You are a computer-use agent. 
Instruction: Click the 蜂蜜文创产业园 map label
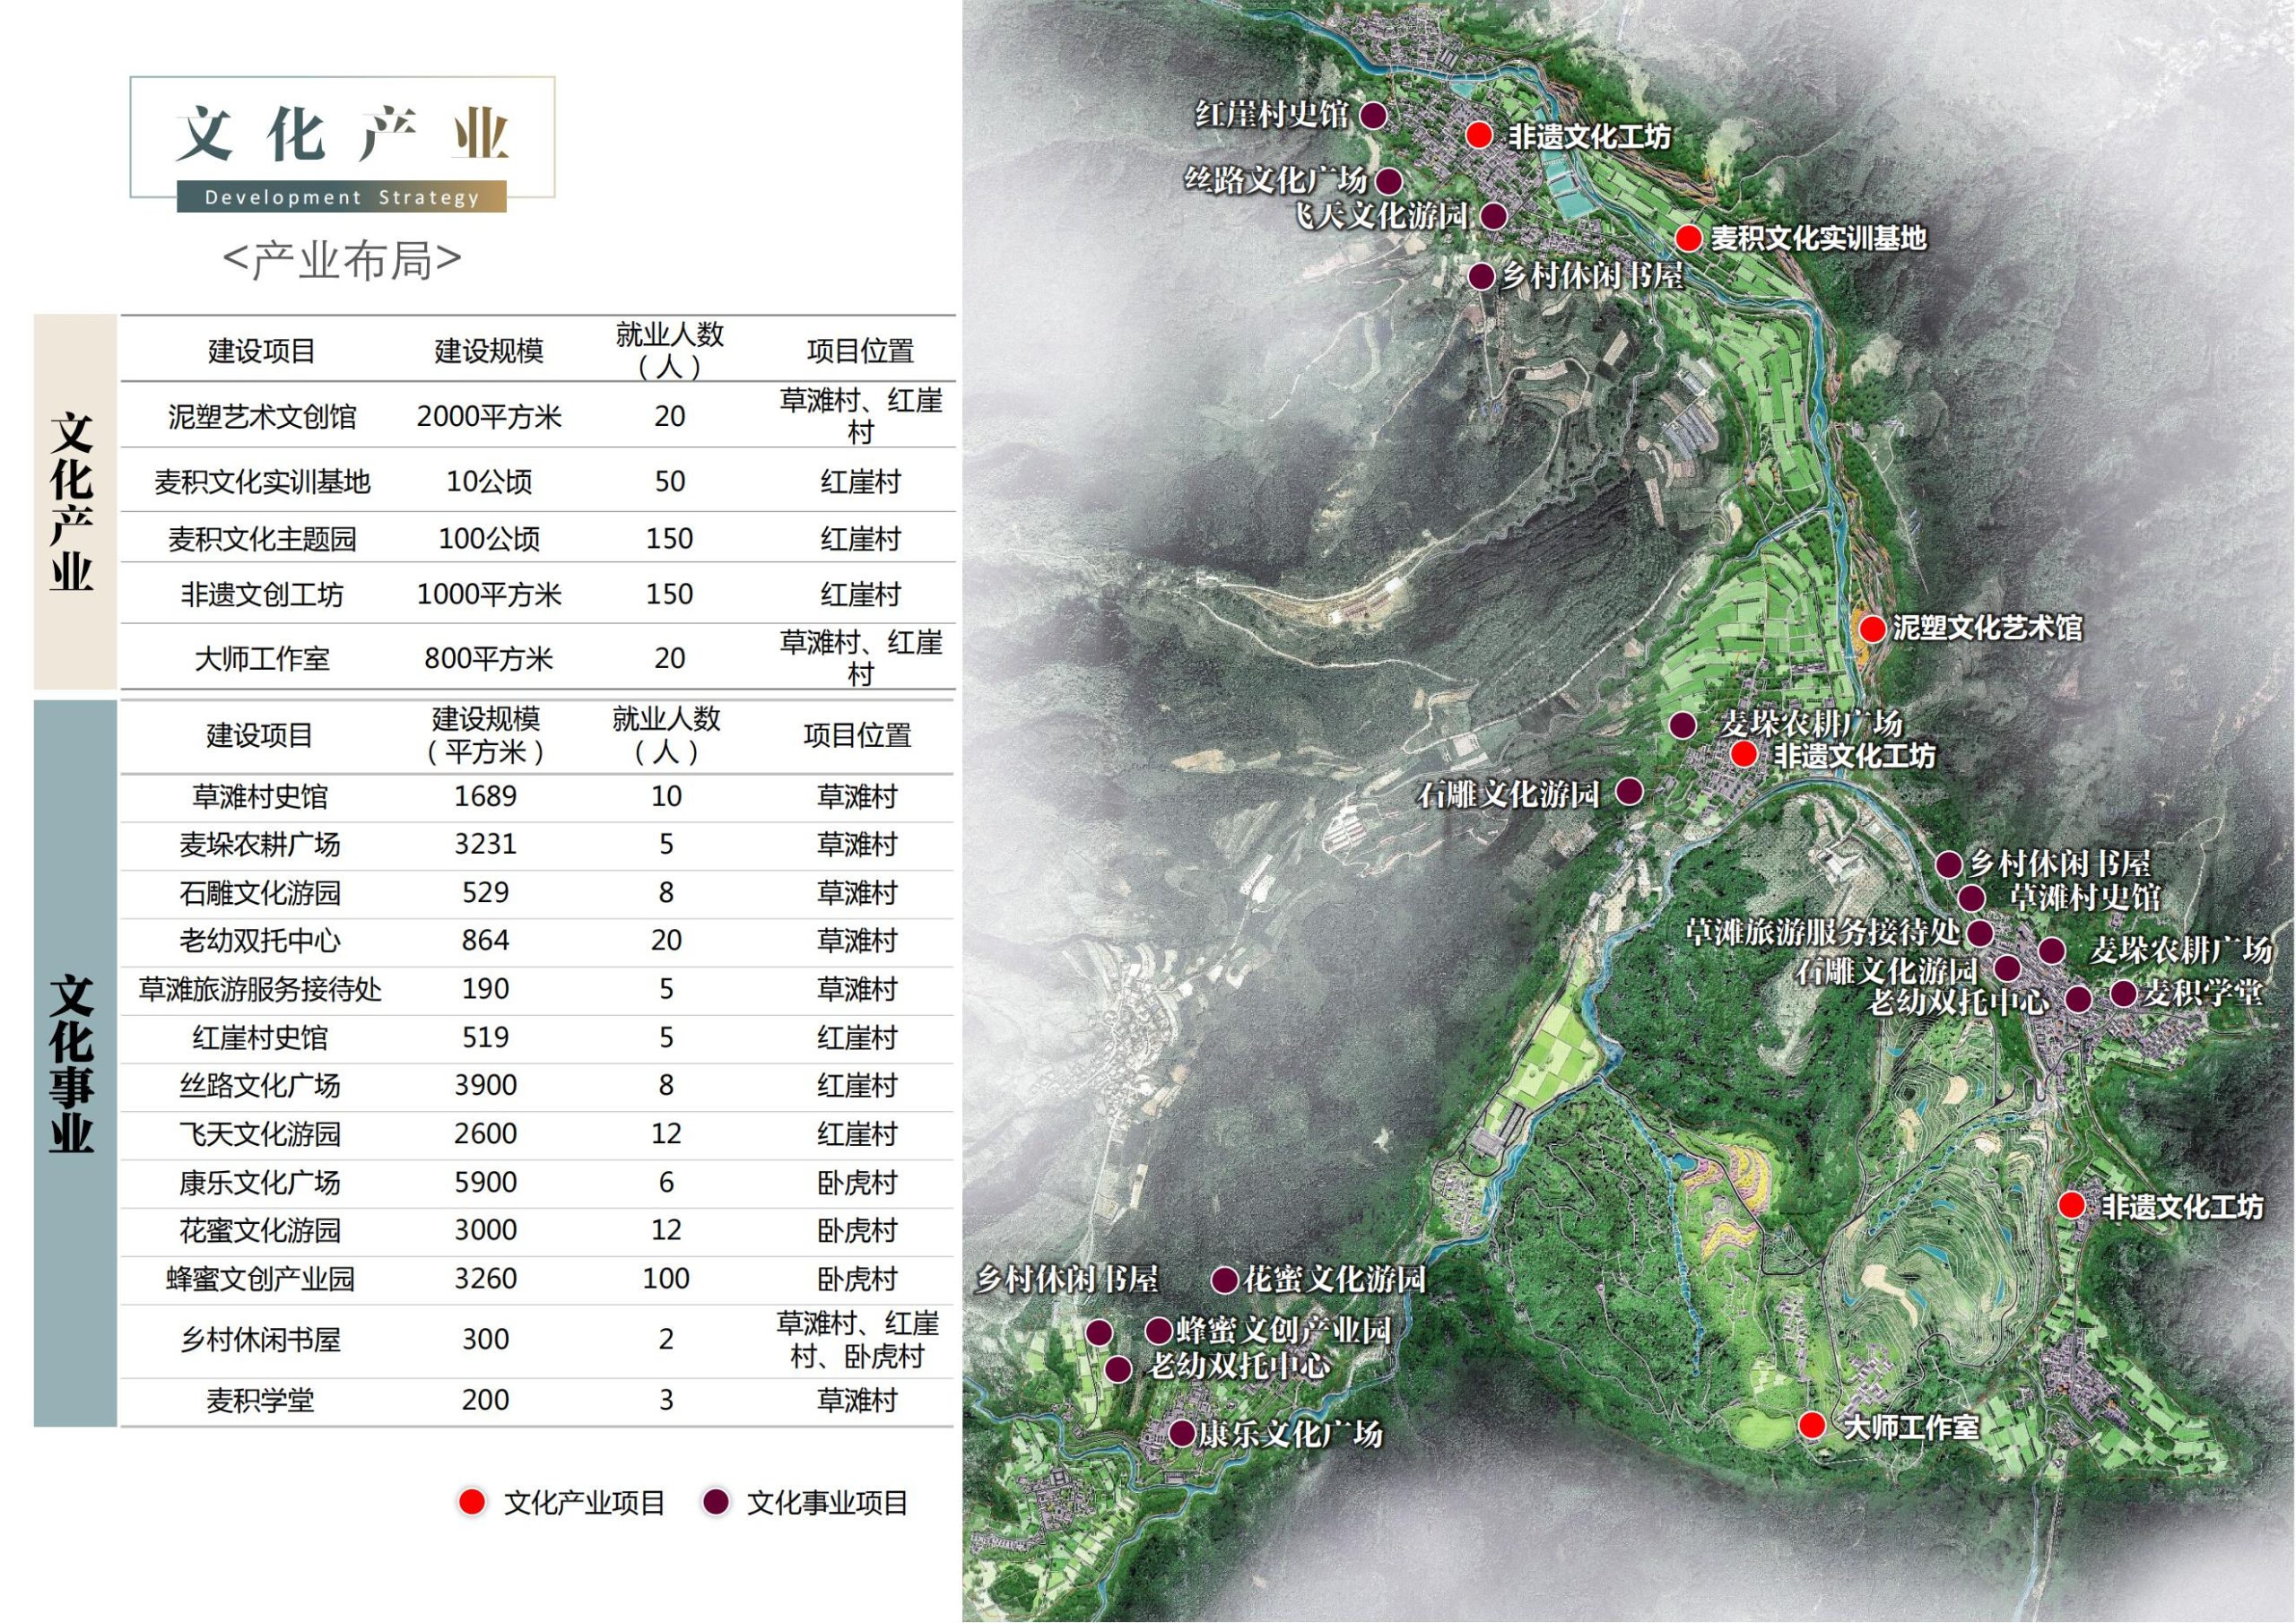click(x=1284, y=1331)
